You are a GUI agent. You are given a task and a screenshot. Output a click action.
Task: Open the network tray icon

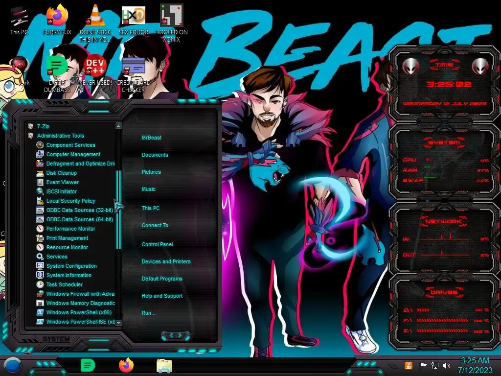tap(435, 365)
